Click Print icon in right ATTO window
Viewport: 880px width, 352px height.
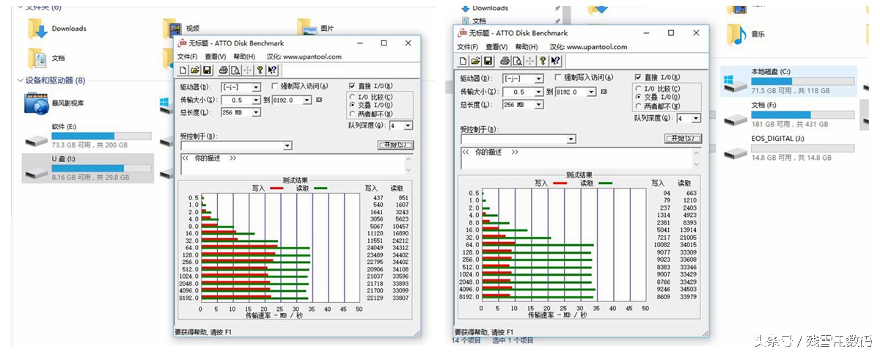tap(505, 61)
